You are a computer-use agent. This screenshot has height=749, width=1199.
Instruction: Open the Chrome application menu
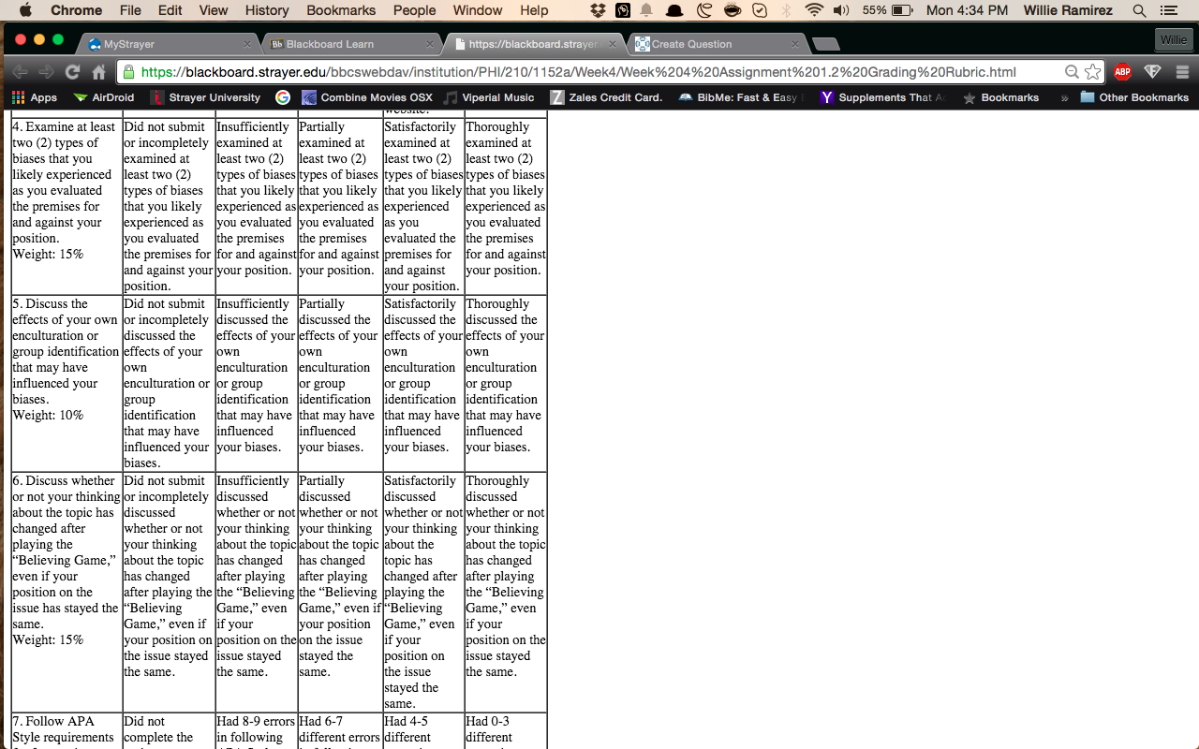click(x=76, y=10)
